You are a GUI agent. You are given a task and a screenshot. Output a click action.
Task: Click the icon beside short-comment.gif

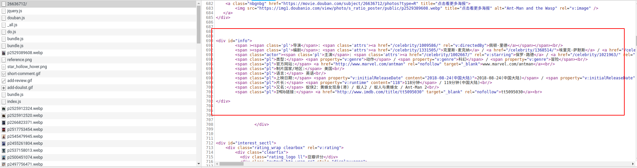[4, 74]
